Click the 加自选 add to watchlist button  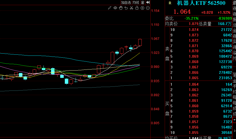click(126, 2)
